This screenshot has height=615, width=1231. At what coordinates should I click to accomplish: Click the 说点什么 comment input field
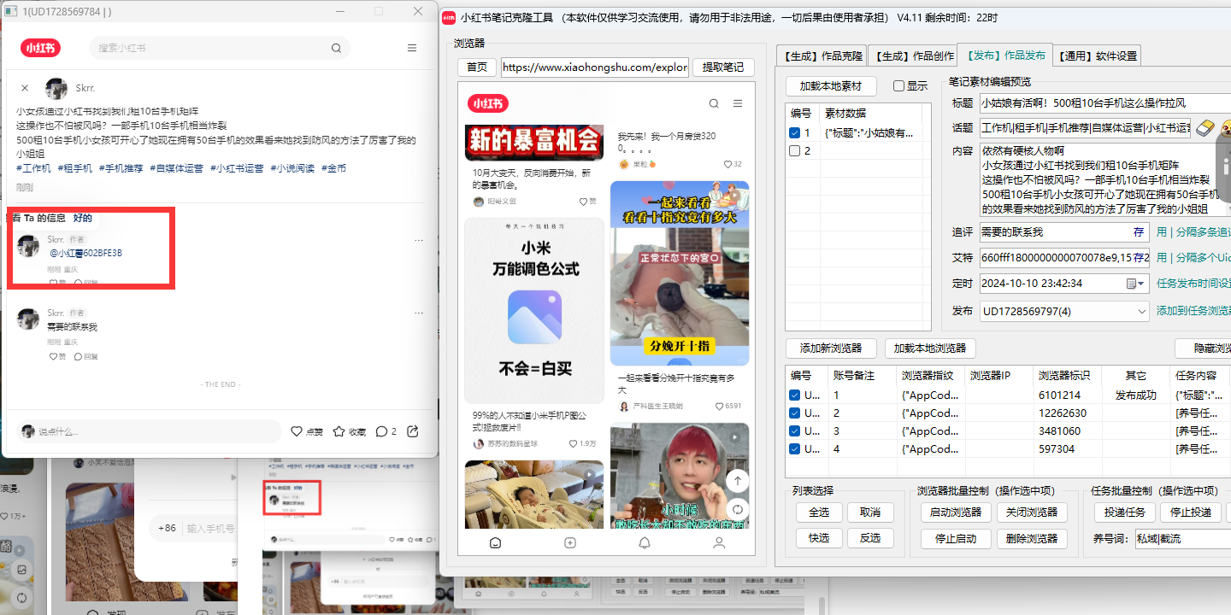point(145,431)
